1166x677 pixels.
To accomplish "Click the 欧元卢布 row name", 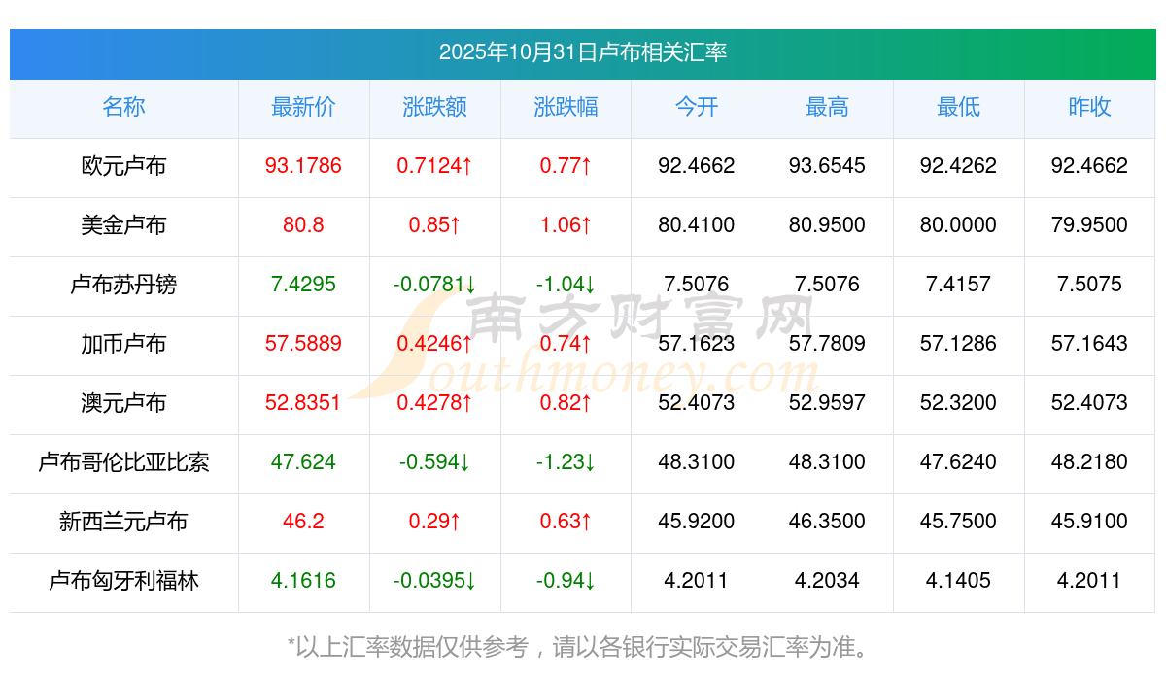I will pos(123,166).
